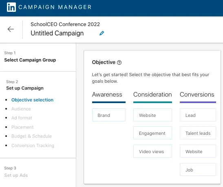Choose the Lead generation objective
The image size is (223, 187).
click(x=198, y=115)
